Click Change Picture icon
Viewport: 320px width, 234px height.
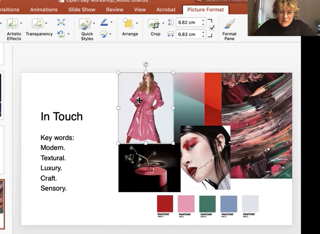[x=61, y=34]
